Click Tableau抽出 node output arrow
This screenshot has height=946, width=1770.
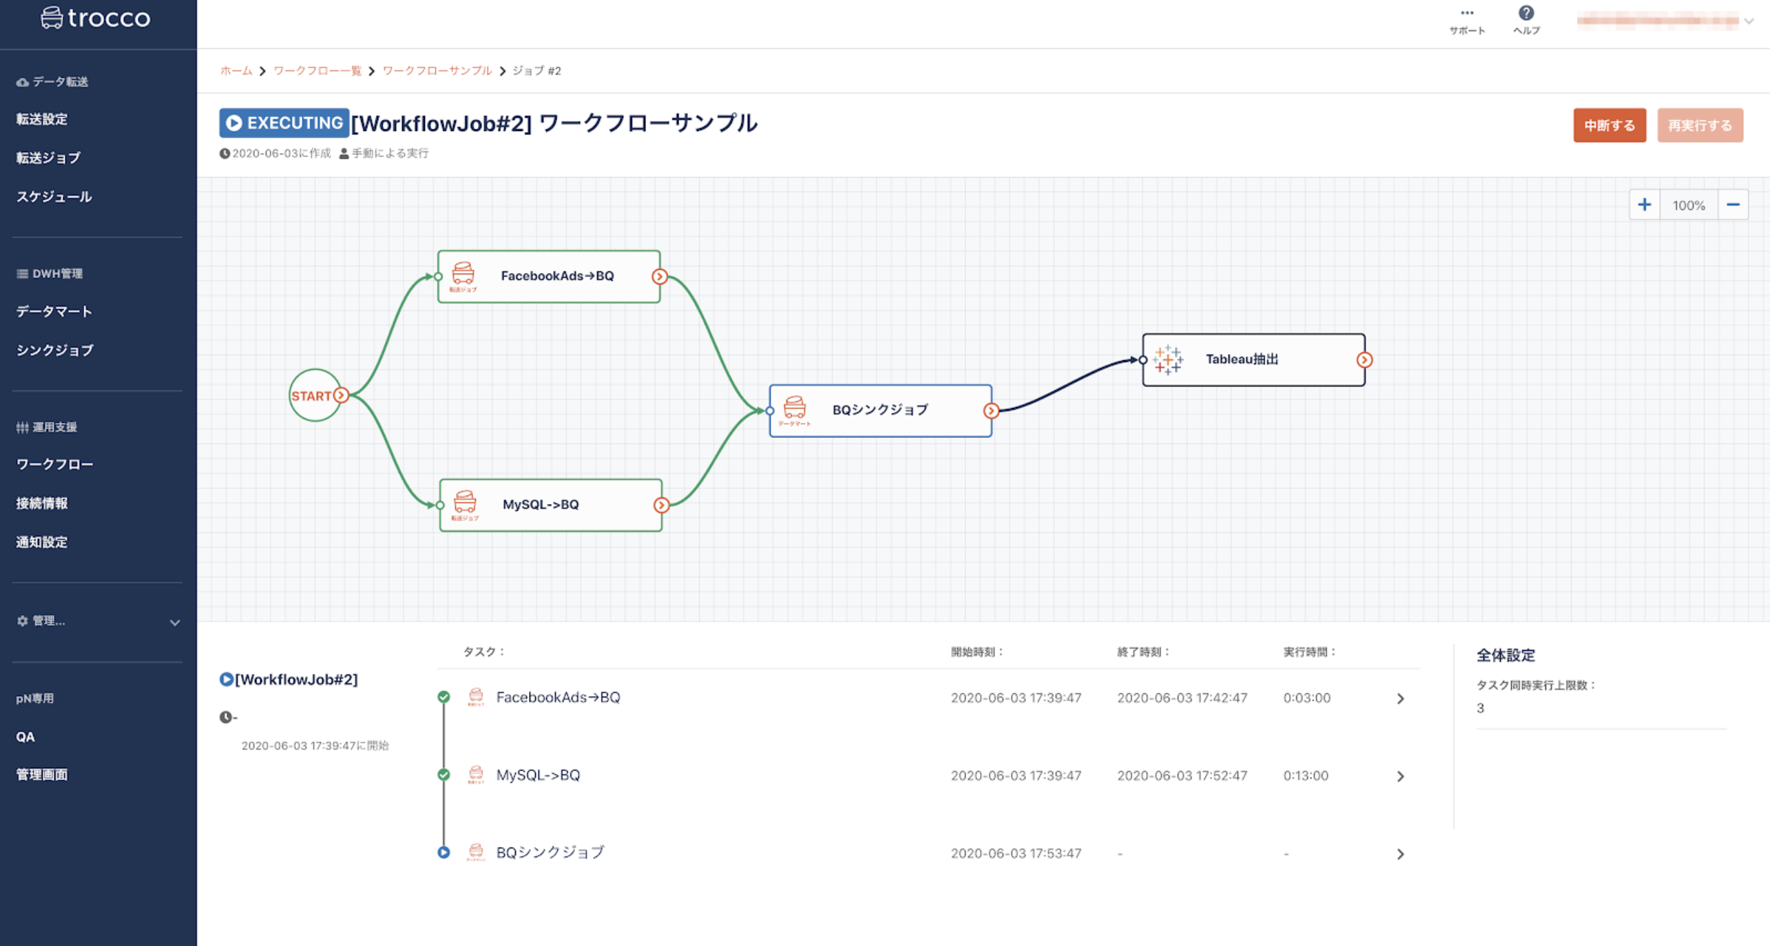(1364, 360)
